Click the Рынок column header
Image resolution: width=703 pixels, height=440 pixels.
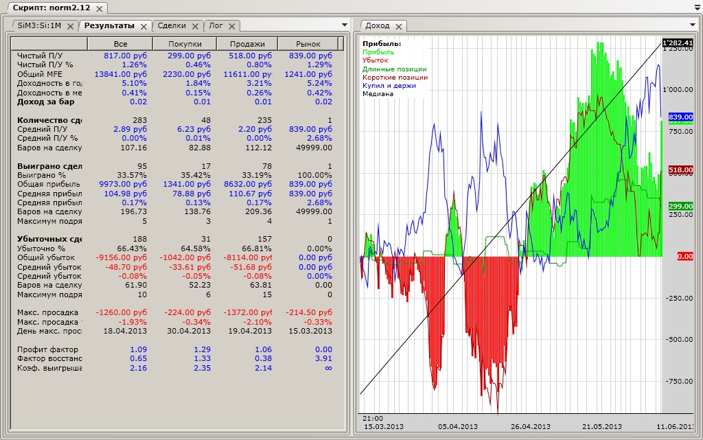pos(308,44)
